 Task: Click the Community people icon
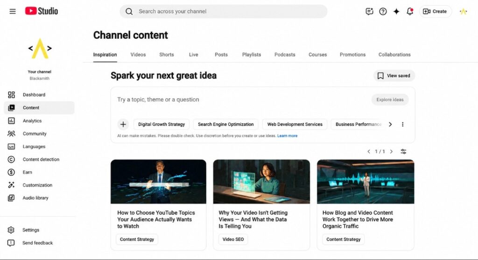pos(11,134)
